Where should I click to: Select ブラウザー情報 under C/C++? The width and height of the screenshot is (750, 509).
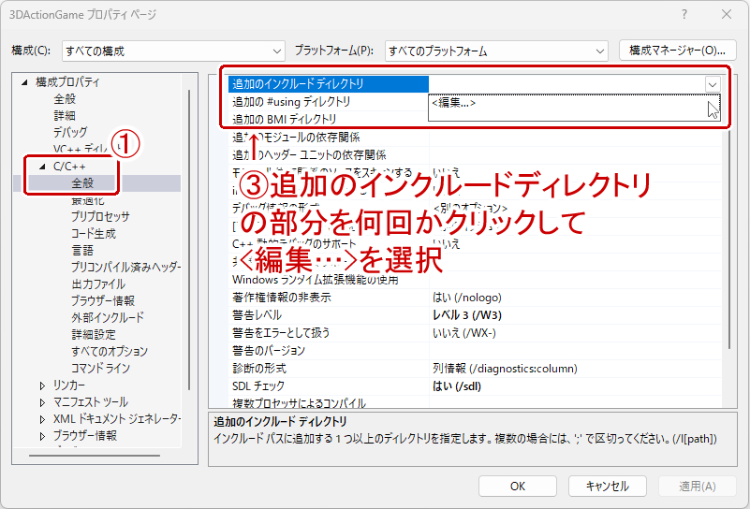pos(103,300)
